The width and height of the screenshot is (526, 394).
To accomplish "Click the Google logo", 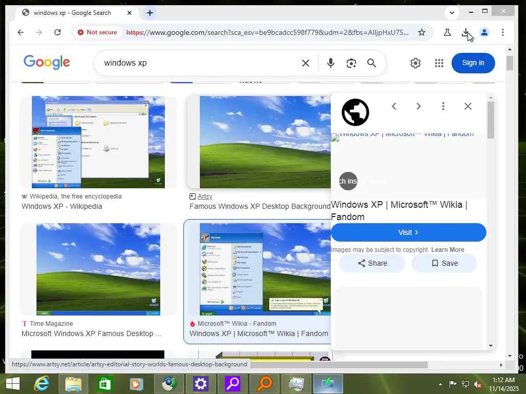I will 47,62.
